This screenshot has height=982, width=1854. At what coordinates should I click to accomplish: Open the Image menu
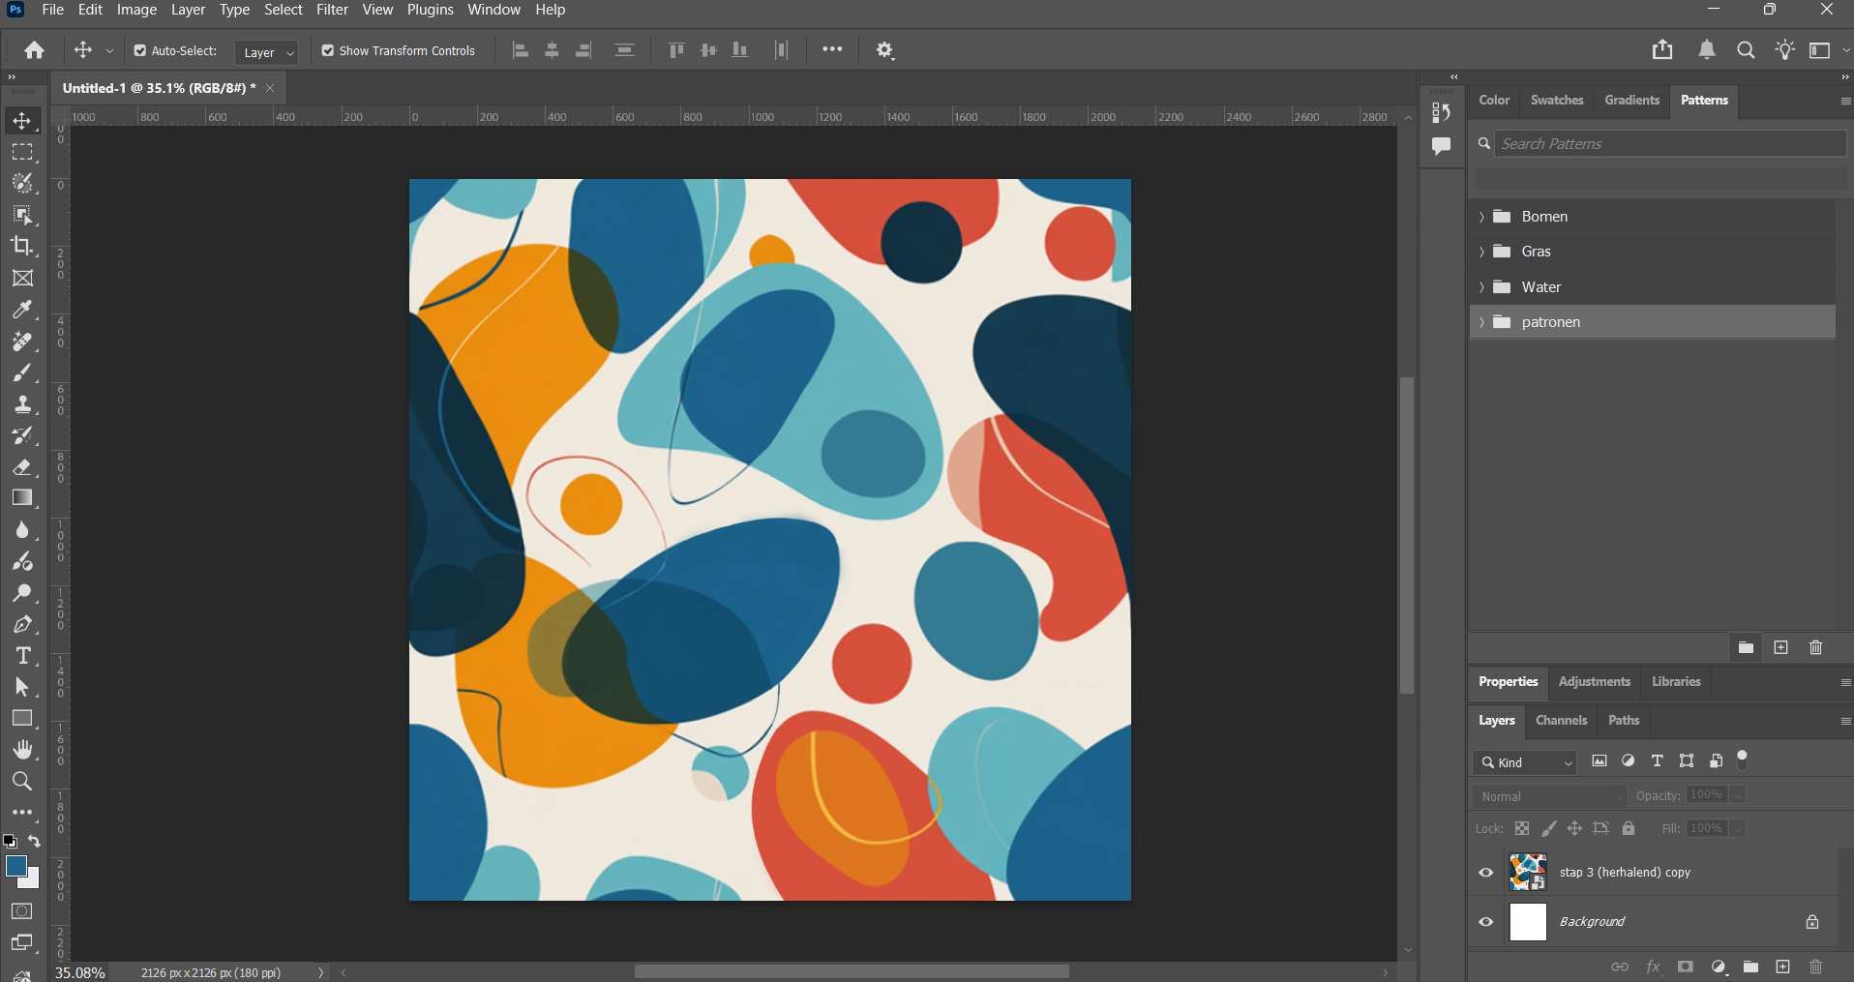136,10
